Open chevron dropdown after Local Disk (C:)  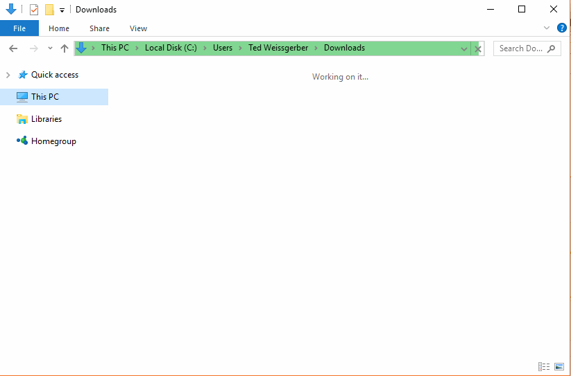point(205,48)
